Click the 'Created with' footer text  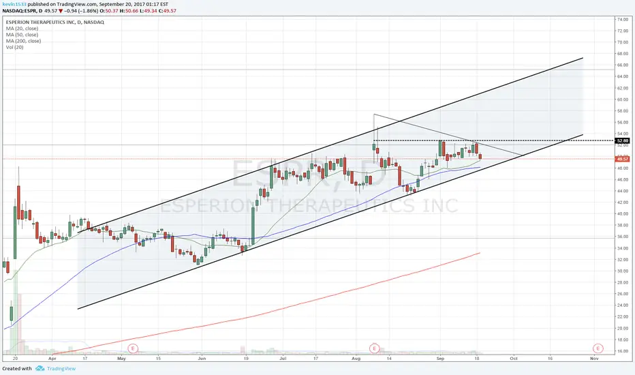coord(17,368)
